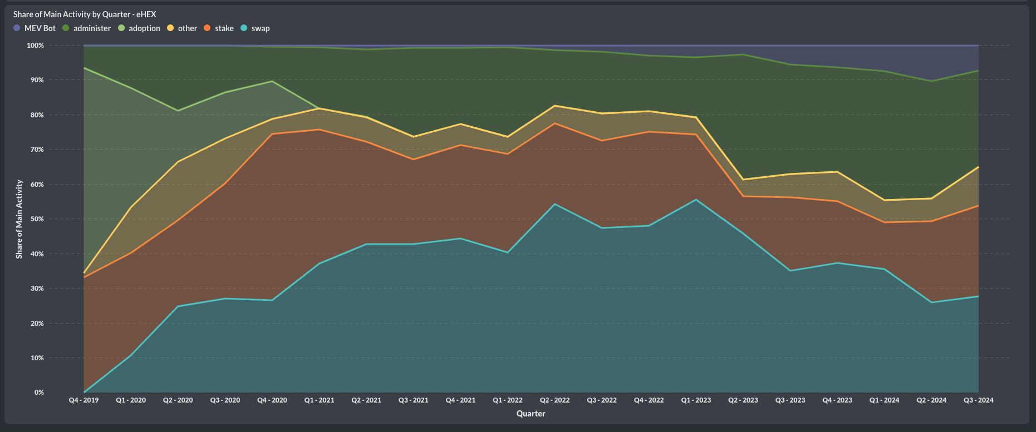Click the 100% y-axis tick label
The width and height of the screenshot is (1036, 432).
[x=35, y=46]
